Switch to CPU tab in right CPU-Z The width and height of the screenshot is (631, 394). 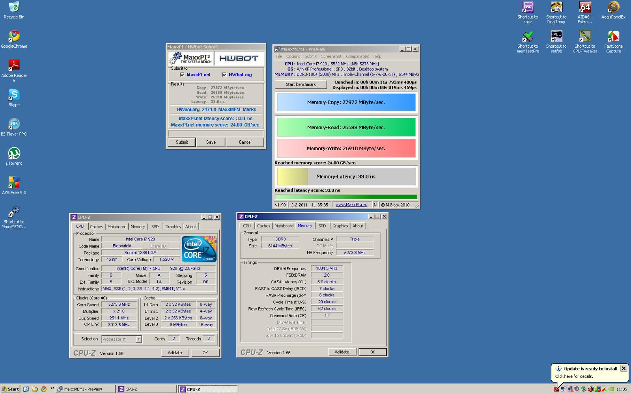pos(247,226)
